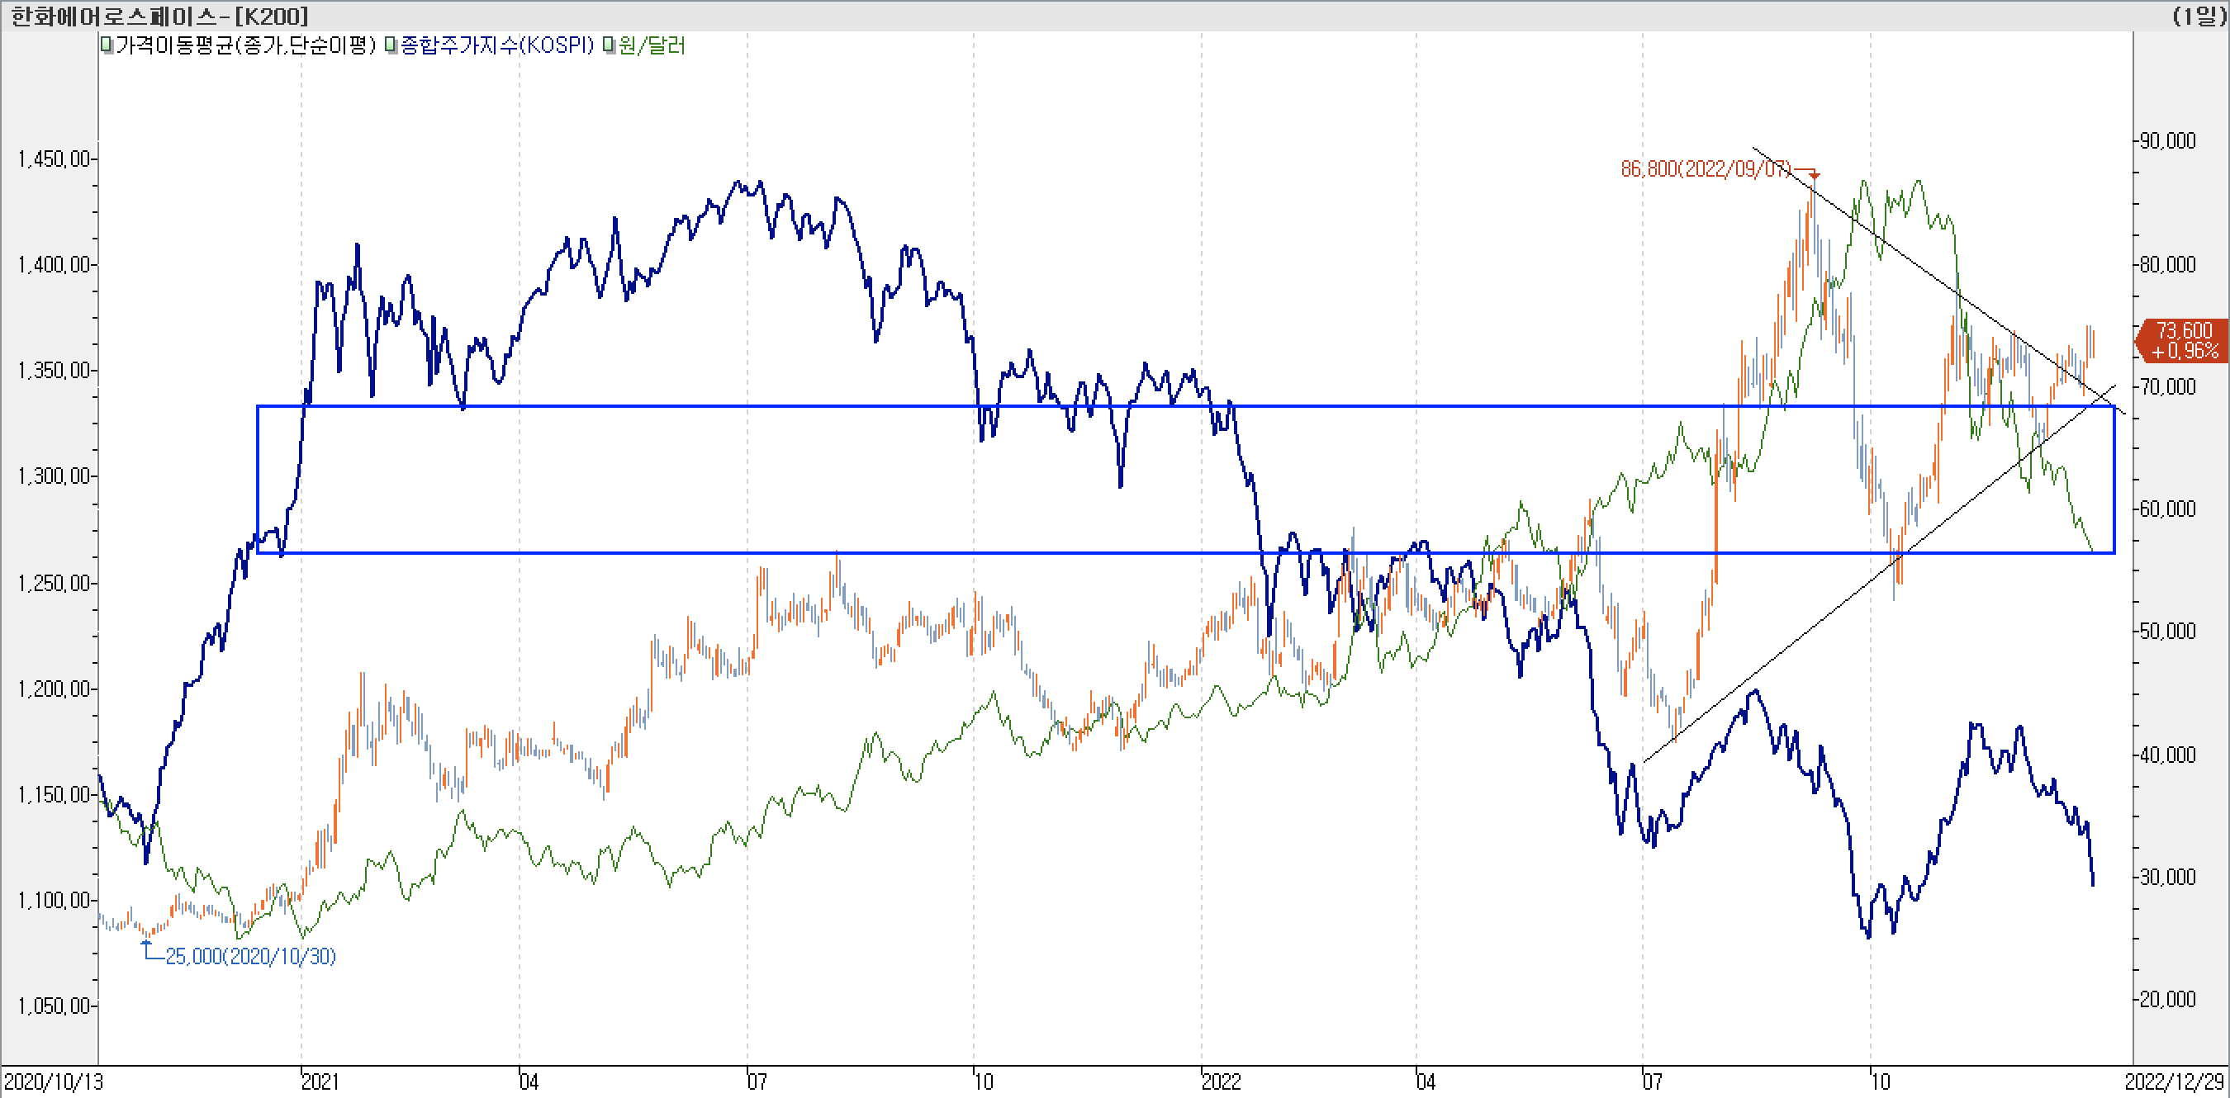The image size is (2230, 1098).
Task: Select the 원/달러 legend label
Action: (651, 45)
